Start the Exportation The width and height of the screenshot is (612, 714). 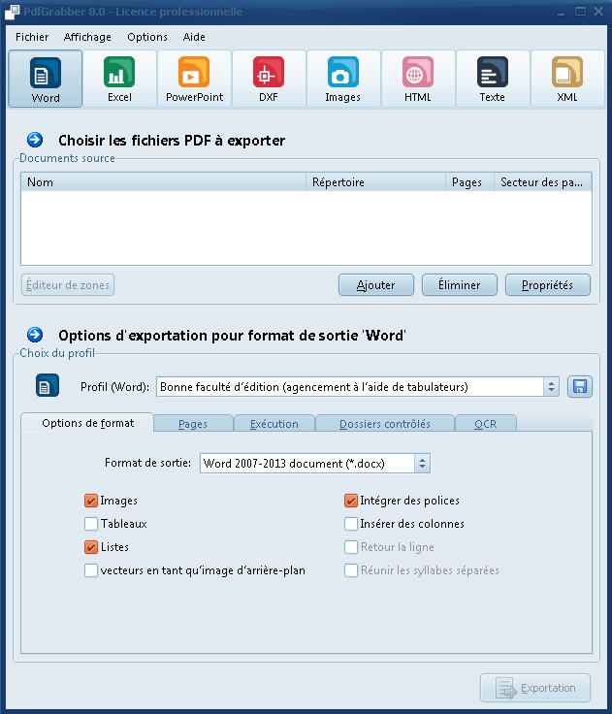(535, 688)
